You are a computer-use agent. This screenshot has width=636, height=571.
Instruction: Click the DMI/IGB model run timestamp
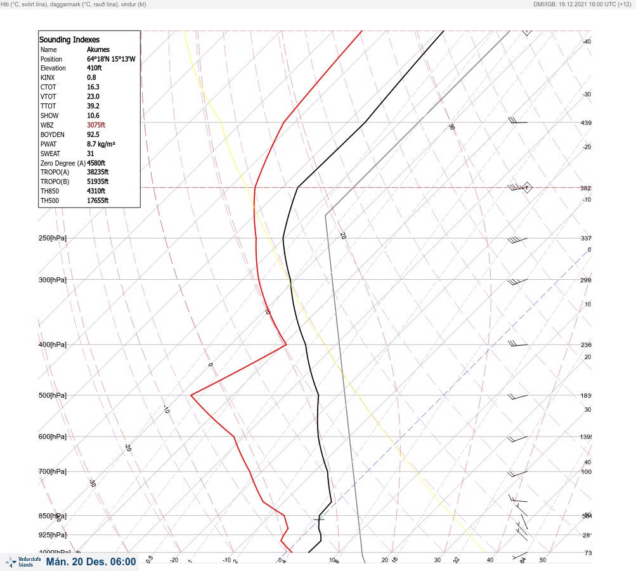coord(582,4)
